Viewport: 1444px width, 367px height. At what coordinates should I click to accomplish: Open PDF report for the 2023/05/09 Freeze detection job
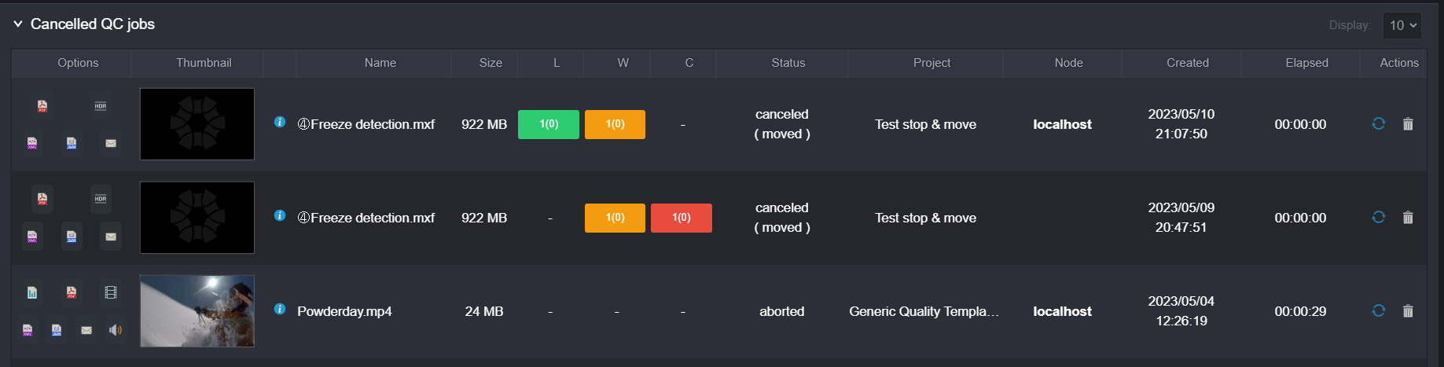pyautogui.click(x=42, y=199)
